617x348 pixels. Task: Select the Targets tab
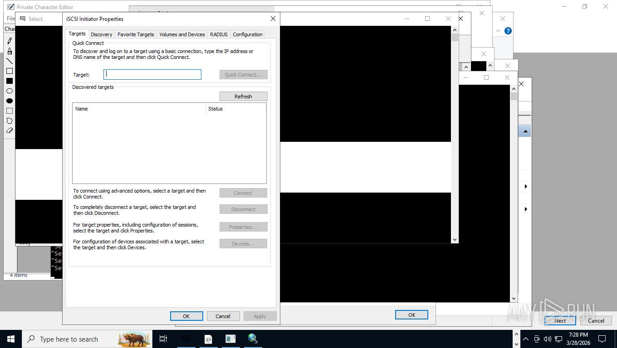(x=77, y=34)
